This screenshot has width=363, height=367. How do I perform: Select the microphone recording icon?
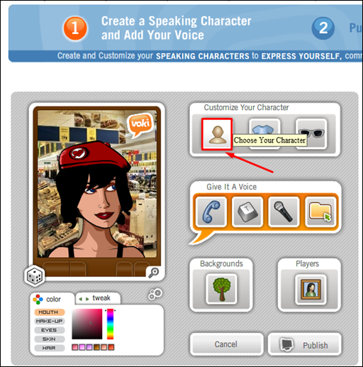click(284, 212)
